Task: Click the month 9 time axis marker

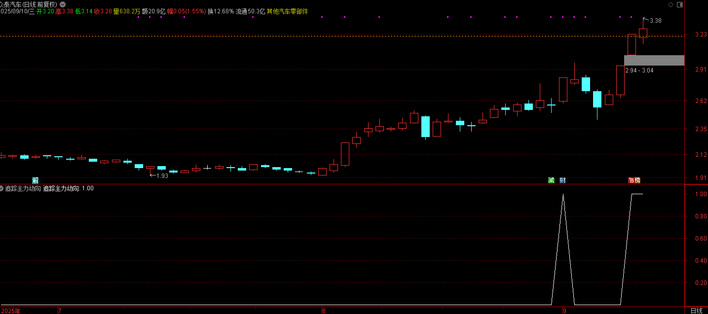Action: click(564, 311)
